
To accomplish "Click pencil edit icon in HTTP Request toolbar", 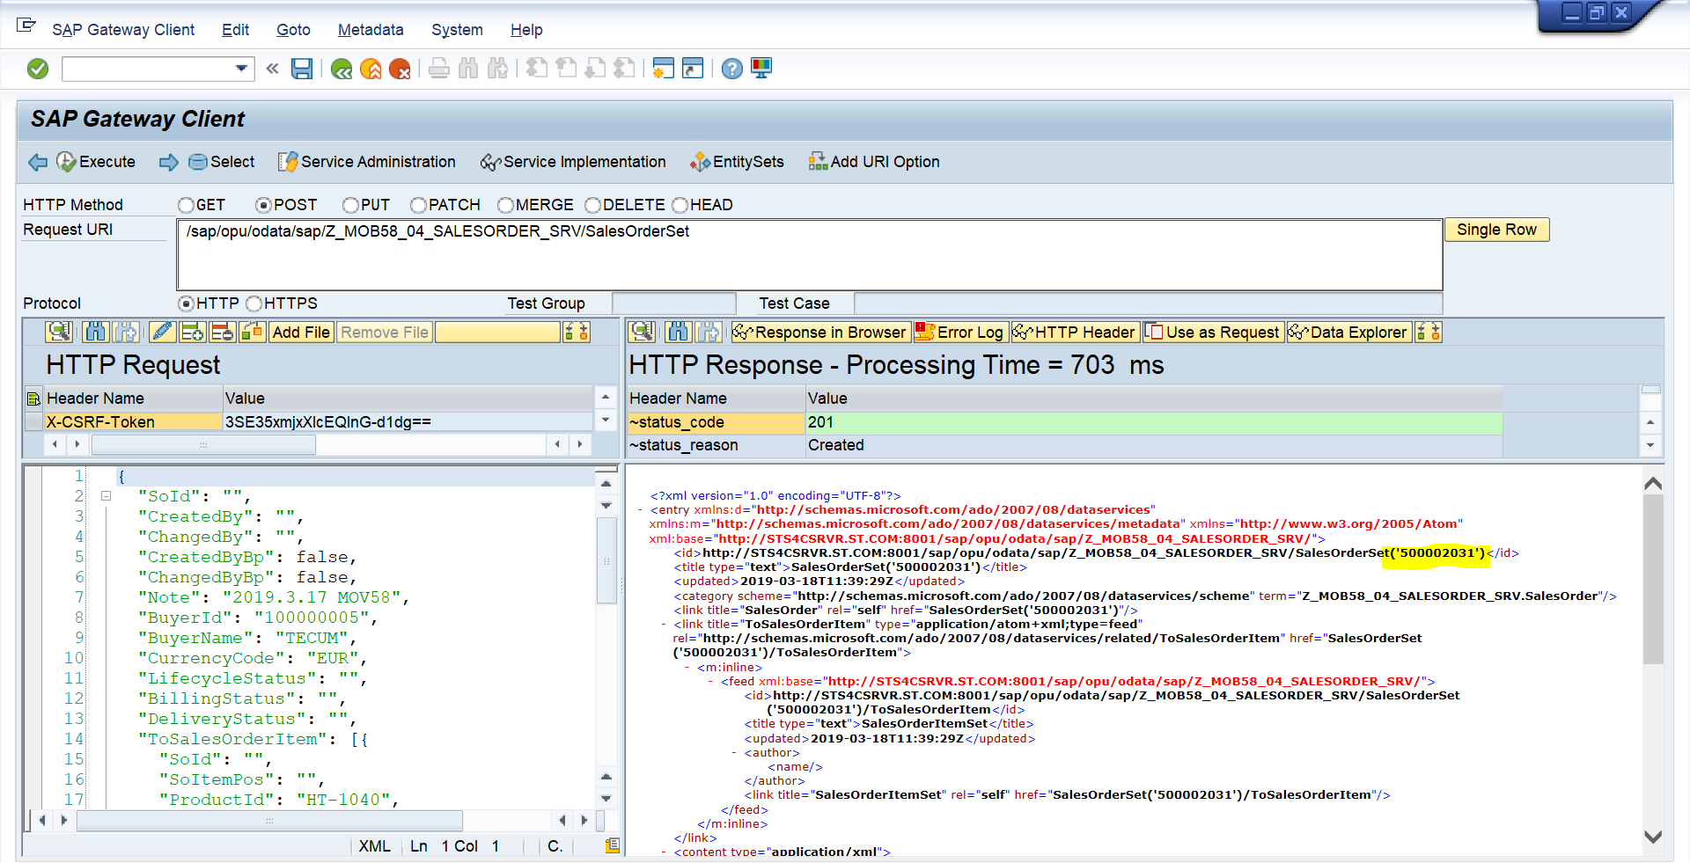I will tap(162, 332).
